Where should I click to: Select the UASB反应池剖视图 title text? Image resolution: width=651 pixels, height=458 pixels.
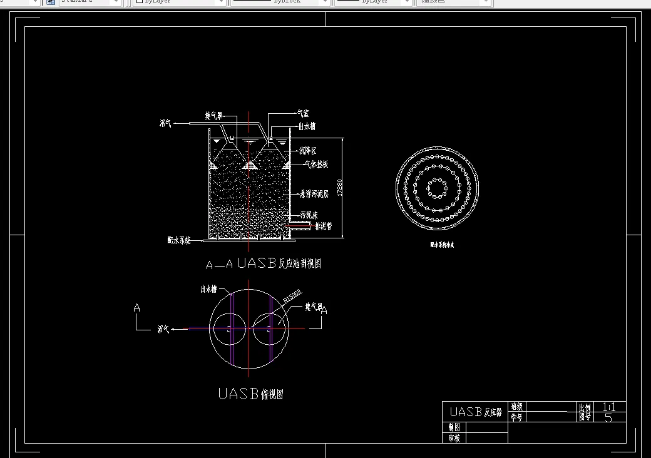(263, 263)
